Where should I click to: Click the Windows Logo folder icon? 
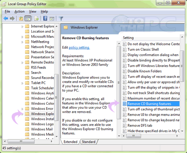point(27,124)
